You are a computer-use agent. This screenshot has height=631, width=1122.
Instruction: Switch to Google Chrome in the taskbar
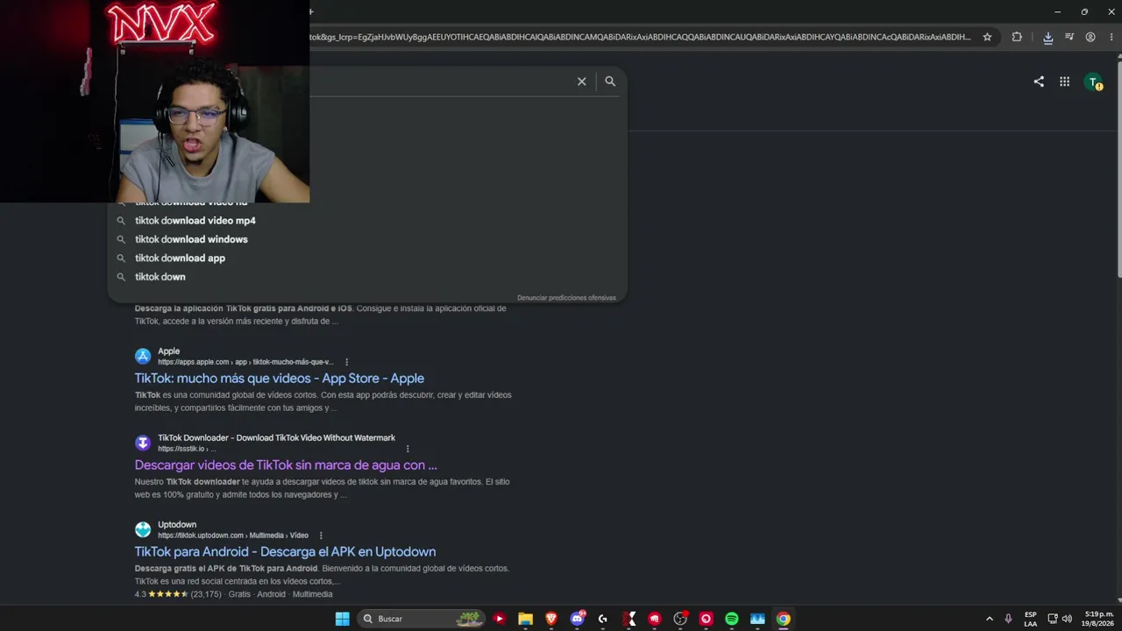click(784, 619)
